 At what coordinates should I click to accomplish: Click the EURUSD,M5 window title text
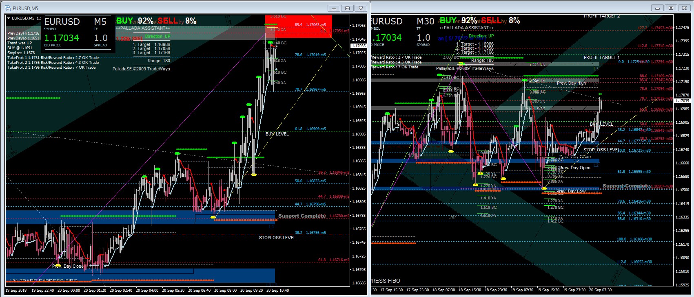[26, 8]
